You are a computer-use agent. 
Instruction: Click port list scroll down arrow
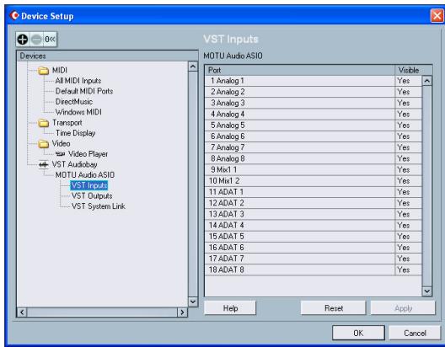426,291
